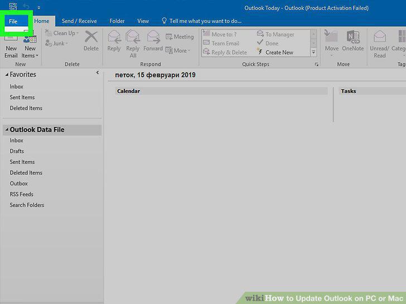Click the Reply envelope icon

[114, 37]
